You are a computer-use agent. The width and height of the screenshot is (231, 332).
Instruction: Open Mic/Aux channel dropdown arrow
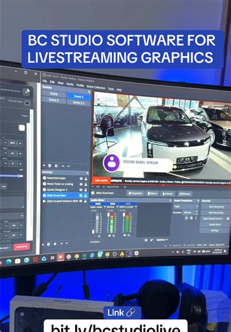coord(117,207)
